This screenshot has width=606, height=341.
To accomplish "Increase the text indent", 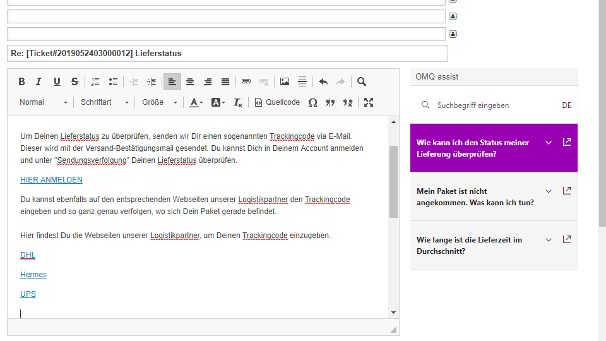I will (x=151, y=81).
